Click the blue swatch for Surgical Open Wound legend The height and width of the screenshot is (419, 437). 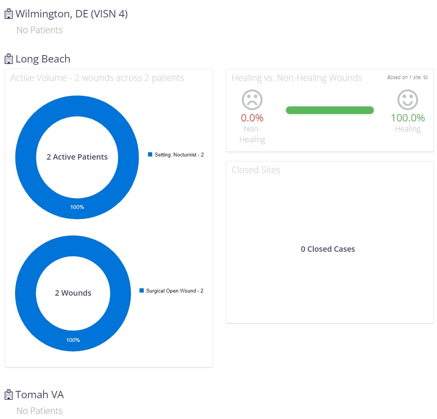tap(141, 291)
